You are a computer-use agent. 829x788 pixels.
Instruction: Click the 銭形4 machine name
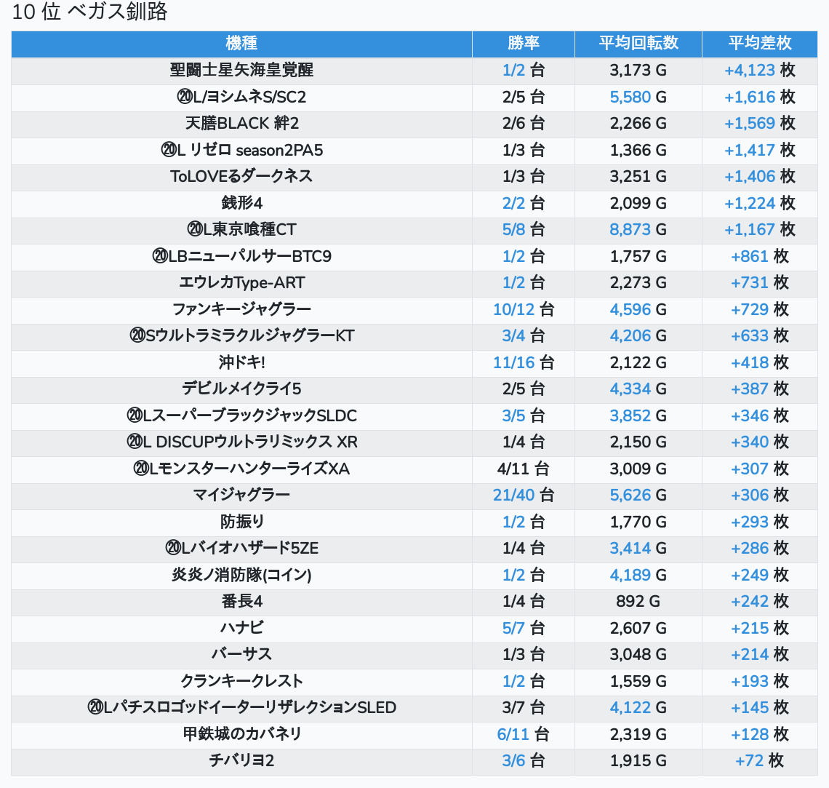(241, 203)
